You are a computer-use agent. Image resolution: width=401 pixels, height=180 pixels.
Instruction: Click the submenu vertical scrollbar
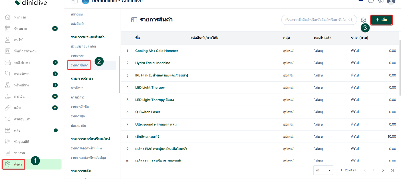click(119, 74)
